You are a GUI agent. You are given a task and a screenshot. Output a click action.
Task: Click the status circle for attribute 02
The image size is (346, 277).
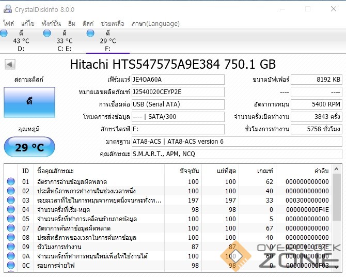click(11, 191)
